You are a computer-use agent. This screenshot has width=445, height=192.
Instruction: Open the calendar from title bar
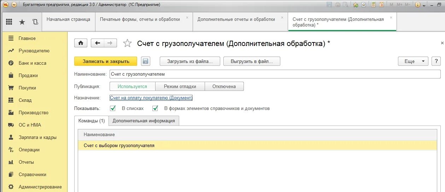[382, 5]
